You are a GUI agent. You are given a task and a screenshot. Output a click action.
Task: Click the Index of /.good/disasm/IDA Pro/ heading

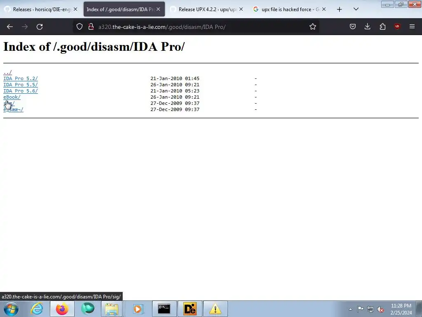94,47
